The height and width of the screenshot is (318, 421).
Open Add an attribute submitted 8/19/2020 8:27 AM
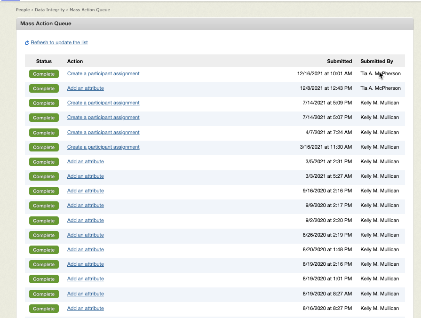coord(86,294)
